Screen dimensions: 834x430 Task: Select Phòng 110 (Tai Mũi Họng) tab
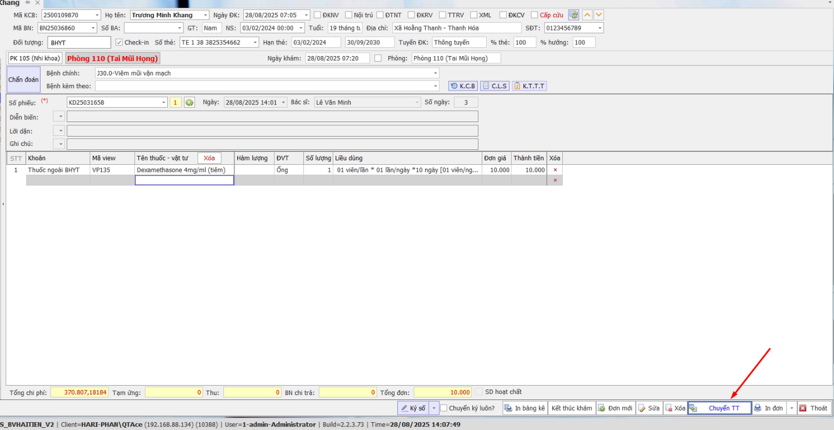(113, 58)
